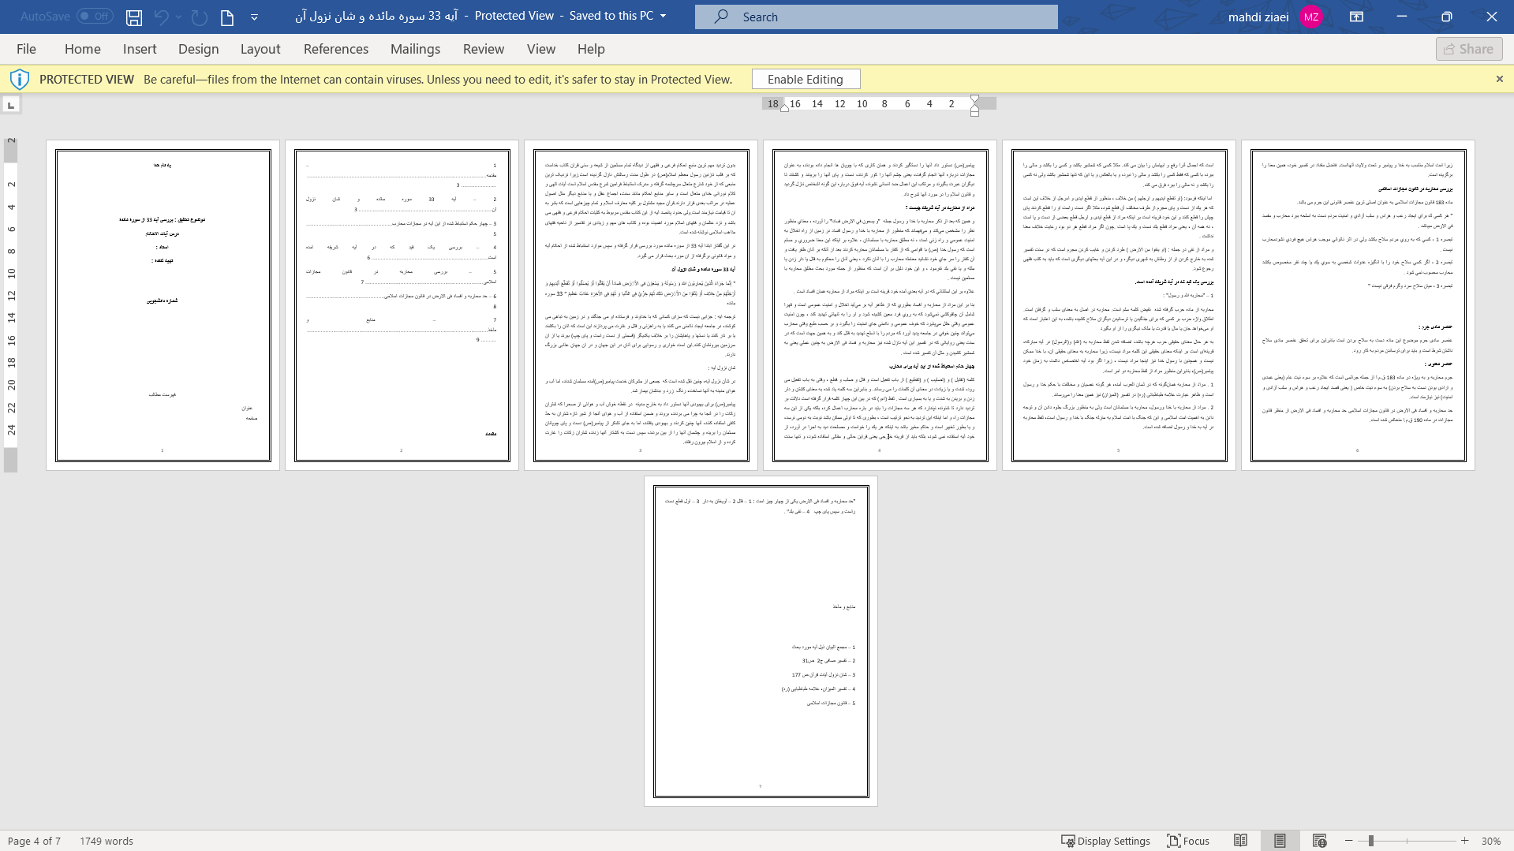Select page 7 references thumbnail
Image resolution: width=1514 pixels, height=851 pixels.
tap(761, 641)
